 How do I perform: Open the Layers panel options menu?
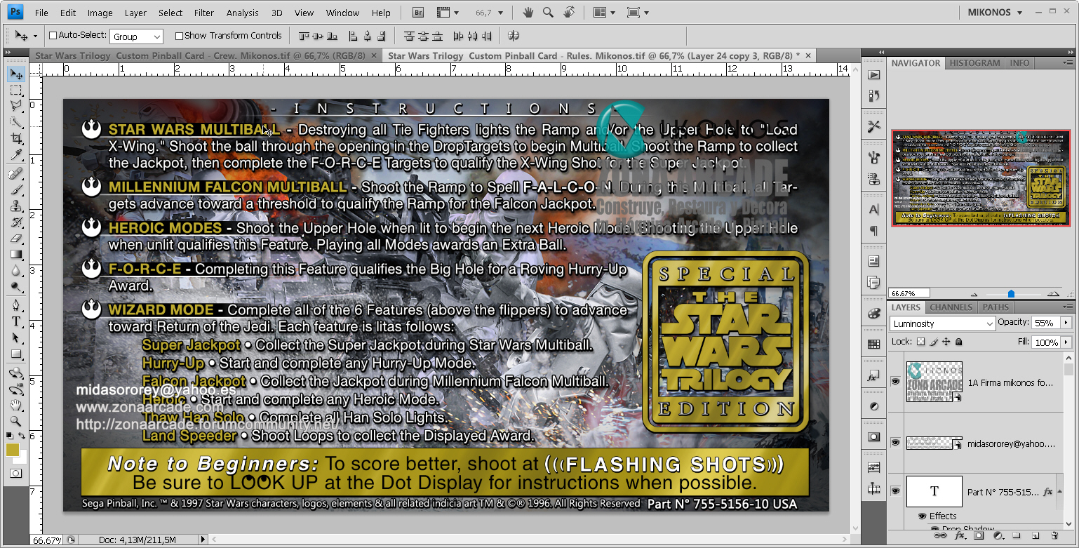click(x=1068, y=307)
